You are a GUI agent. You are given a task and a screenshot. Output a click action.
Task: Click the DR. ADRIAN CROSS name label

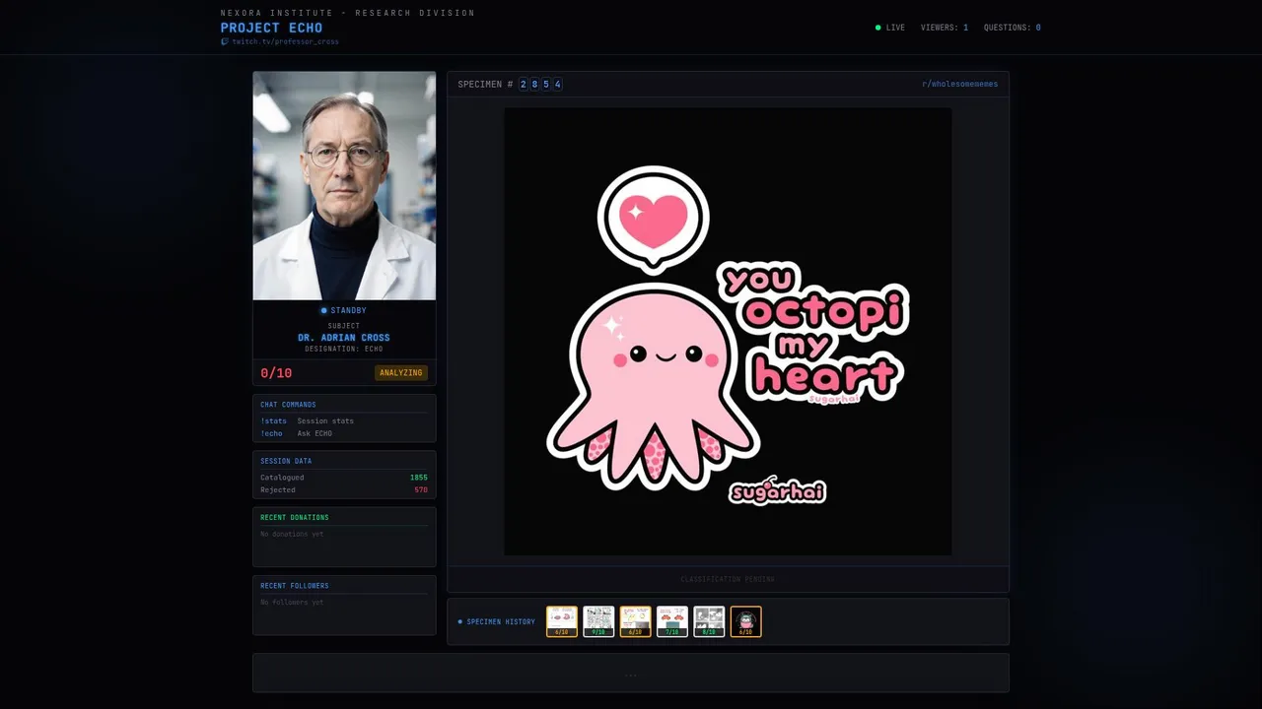(x=344, y=338)
